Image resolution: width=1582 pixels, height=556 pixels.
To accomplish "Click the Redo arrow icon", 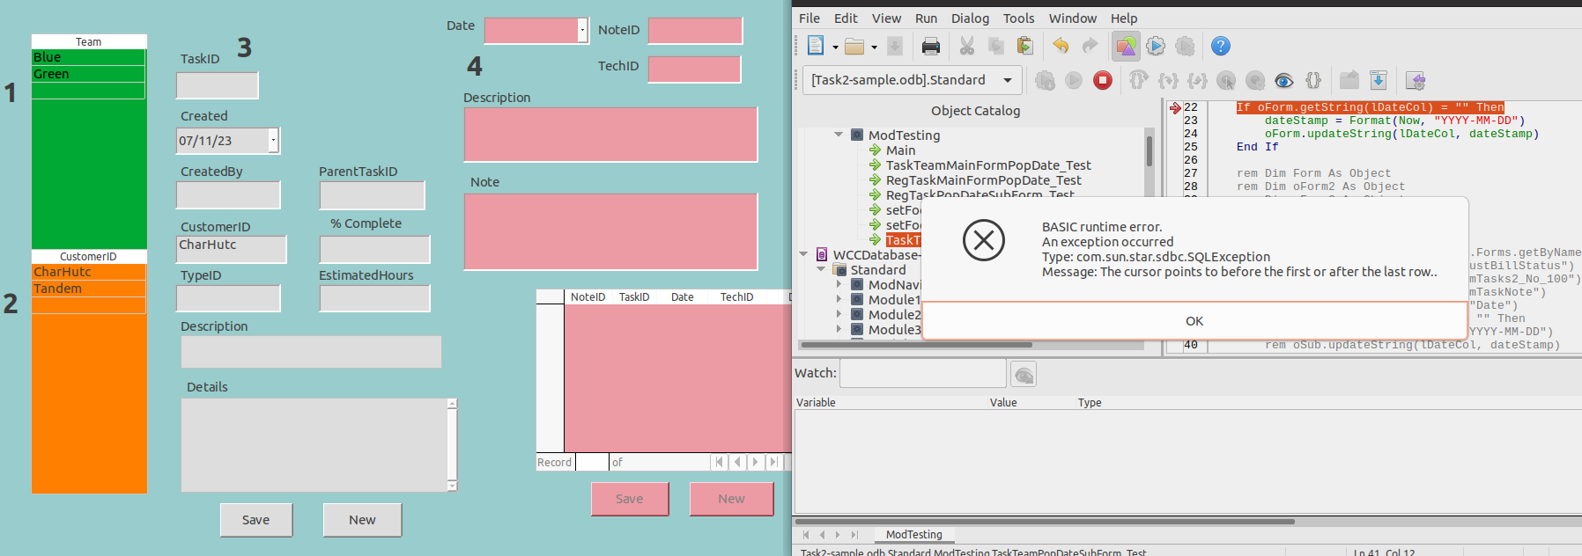I will 1090,46.
